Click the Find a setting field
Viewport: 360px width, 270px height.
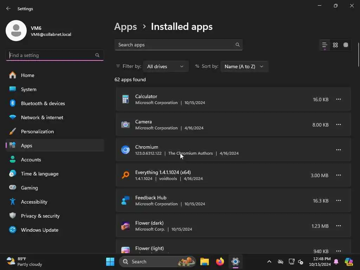pos(51,55)
